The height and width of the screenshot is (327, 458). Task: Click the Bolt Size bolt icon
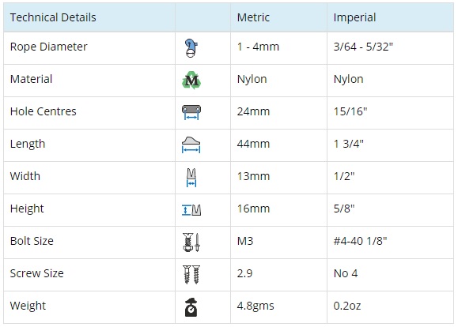(x=191, y=242)
